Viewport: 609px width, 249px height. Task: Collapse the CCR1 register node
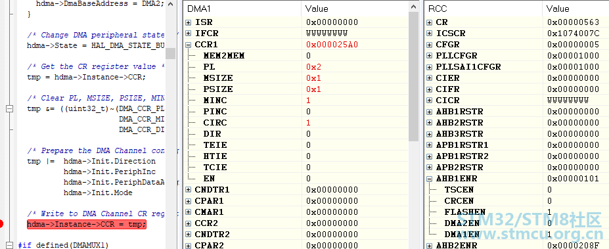coord(189,45)
